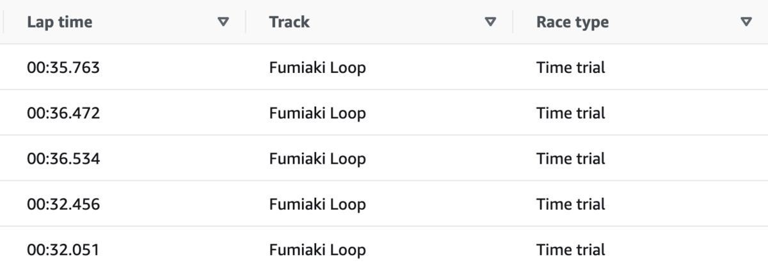Image resolution: width=768 pixels, height=270 pixels.
Task: Click the Race type sort arrow icon
Action: coord(745,22)
